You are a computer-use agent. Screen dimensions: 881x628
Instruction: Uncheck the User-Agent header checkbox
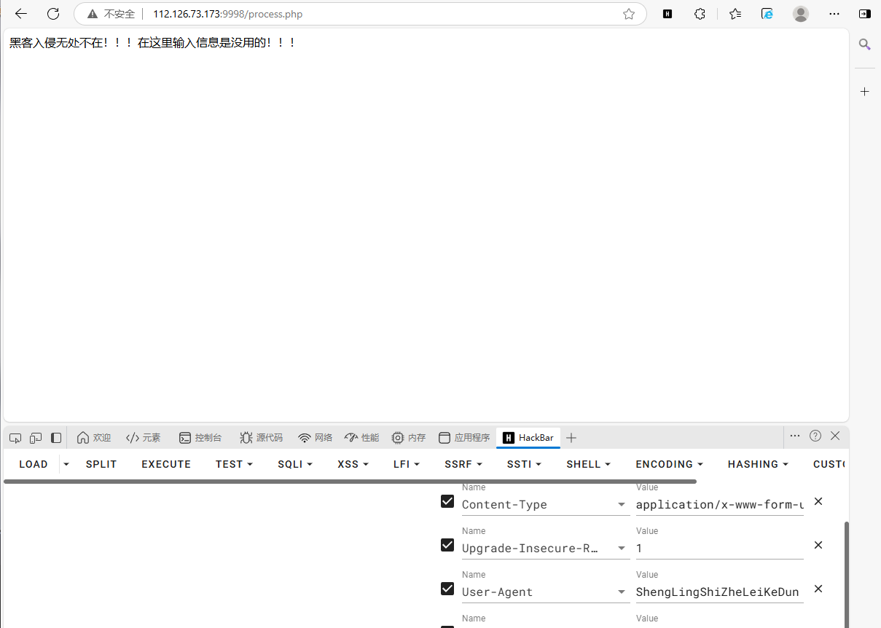tap(447, 589)
